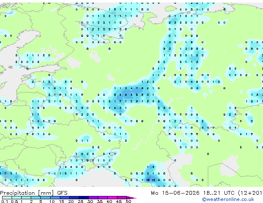Click the legend label '0.5'

pyautogui.click(x=14, y=201)
